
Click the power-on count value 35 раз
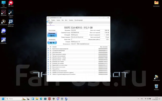105,37
